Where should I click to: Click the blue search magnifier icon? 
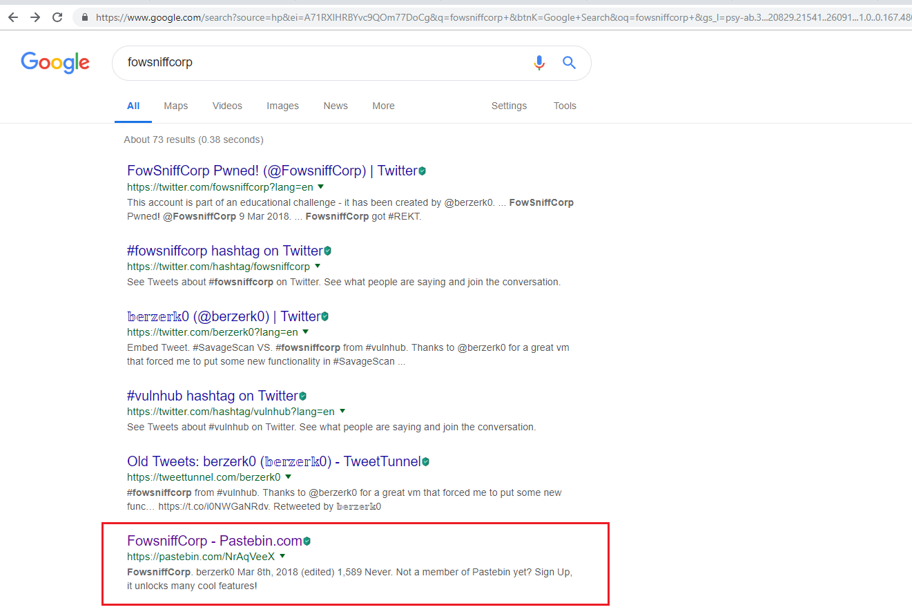pos(569,63)
